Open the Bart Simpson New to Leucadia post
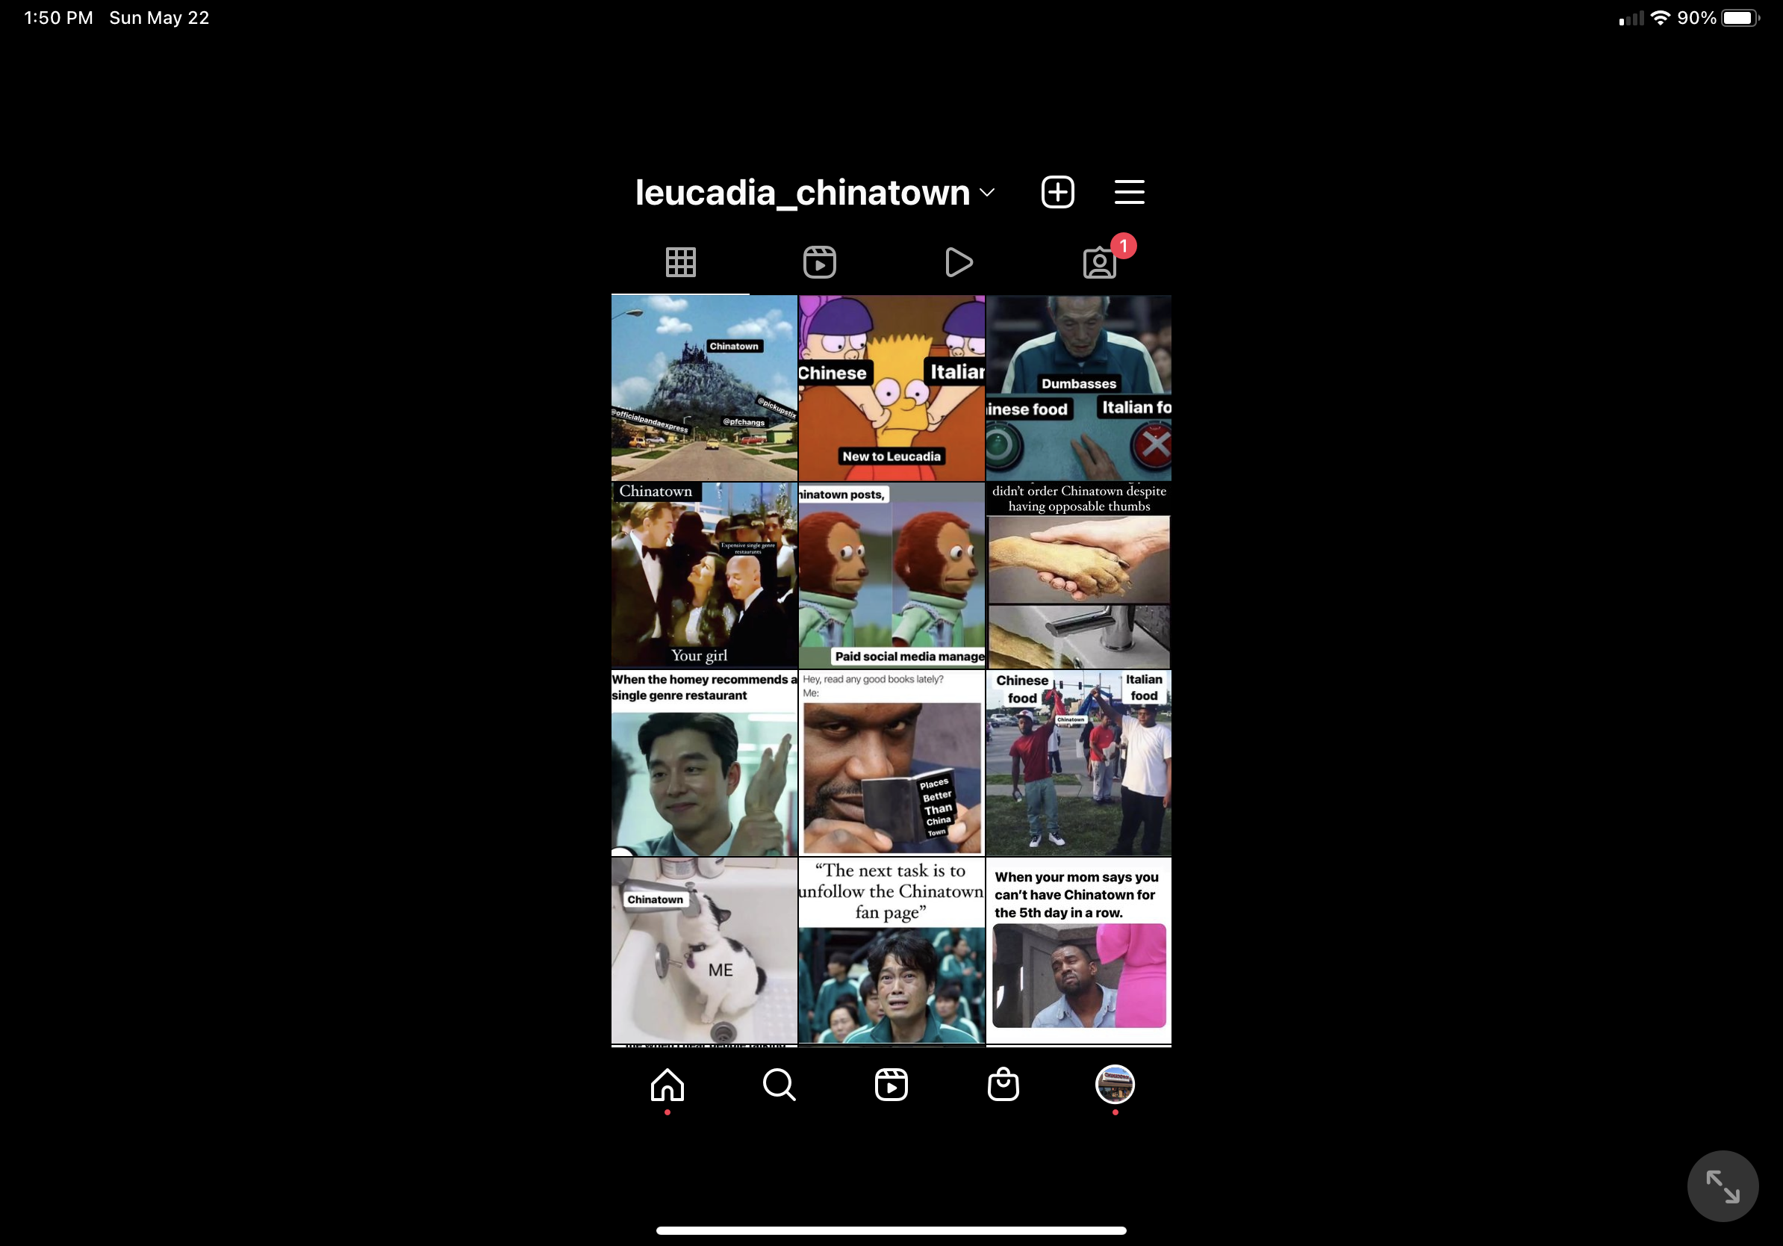This screenshot has height=1246, width=1783. [x=891, y=388]
